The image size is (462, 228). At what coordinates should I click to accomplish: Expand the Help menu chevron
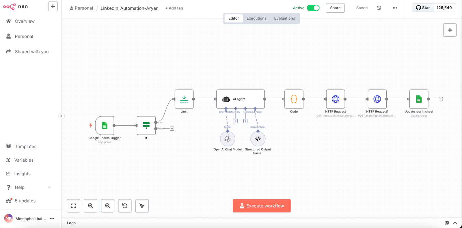click(x=49, y=187)
